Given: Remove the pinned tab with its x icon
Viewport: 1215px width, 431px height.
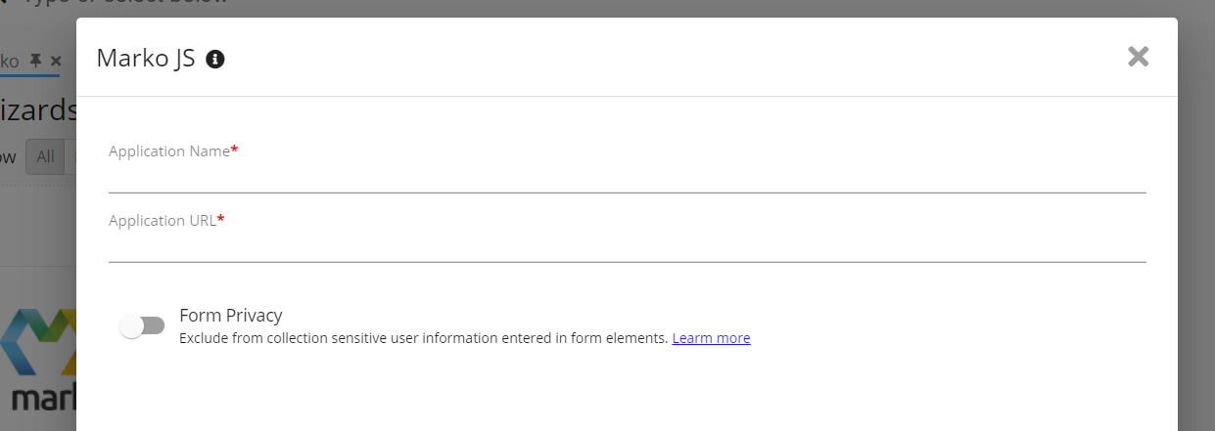Looking at the screenshot, I should point(56,61).
